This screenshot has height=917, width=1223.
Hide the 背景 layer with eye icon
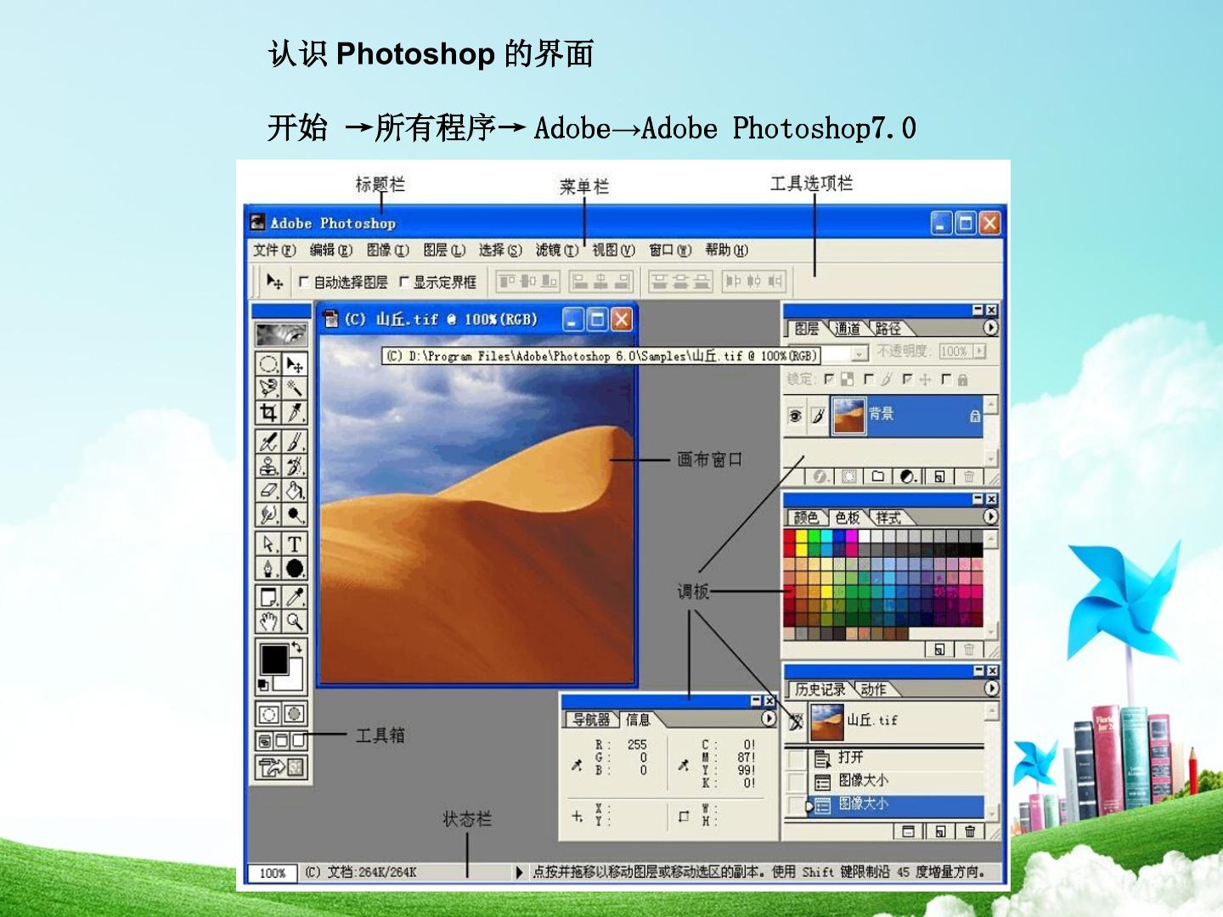(795, 416)
